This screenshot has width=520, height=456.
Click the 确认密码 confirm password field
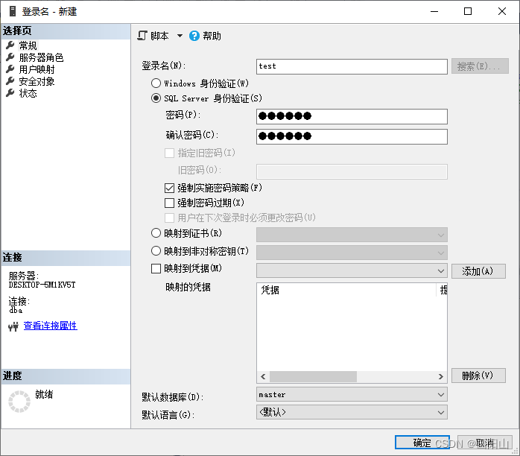352,136
